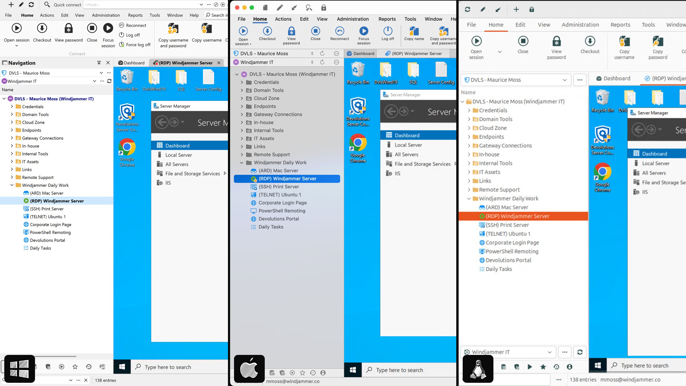The width and height of the screenshot is (686, 386).
Task: Select Edit ribbon tab in Linux window
Action: pos(520,25)
